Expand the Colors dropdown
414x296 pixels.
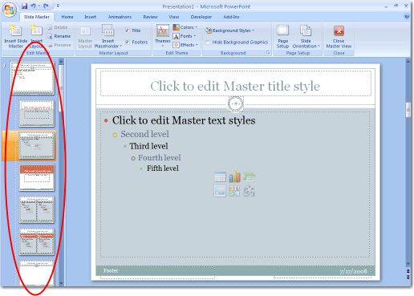185,27
